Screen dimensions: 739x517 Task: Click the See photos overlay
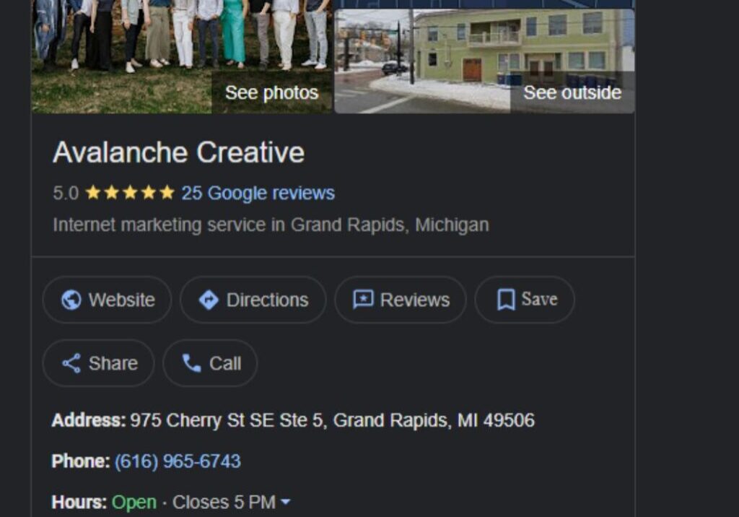272,92
